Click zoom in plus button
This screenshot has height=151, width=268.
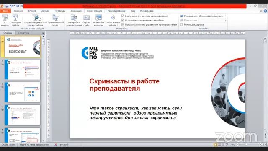click(x=260, y=145)
